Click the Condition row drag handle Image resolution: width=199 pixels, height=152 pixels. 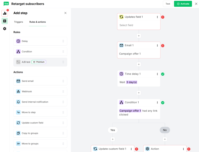tap(63, 52)
